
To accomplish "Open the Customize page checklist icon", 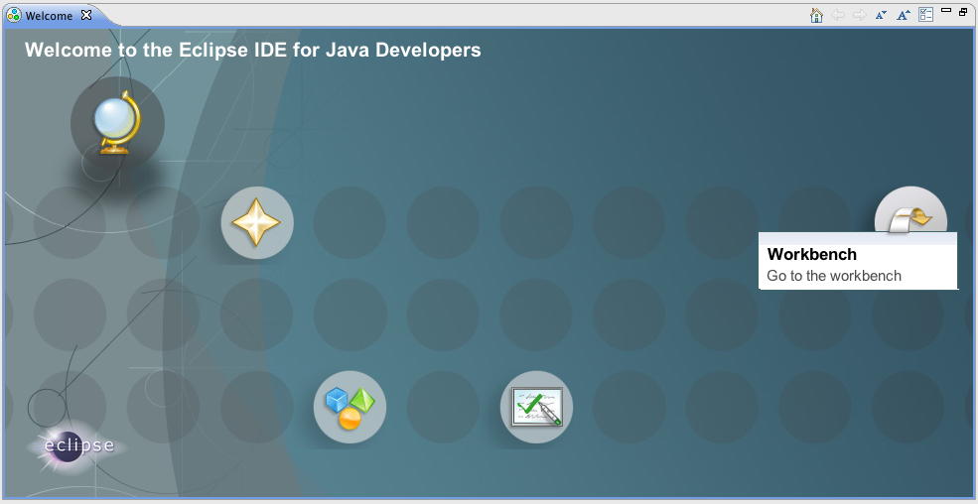I will click(x=926, y=15).
